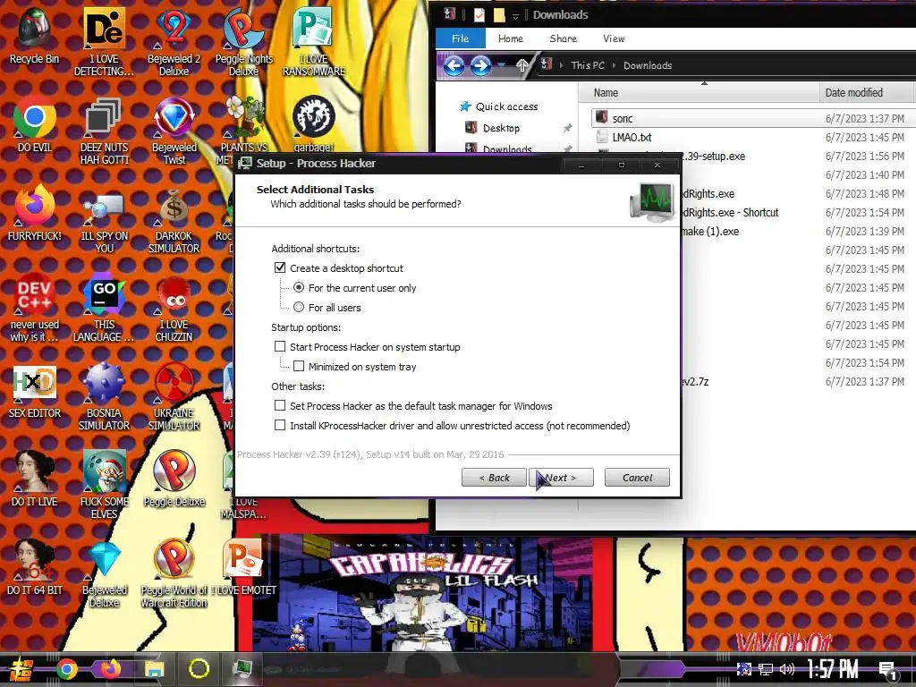Select For the current user only
The height and width of the screenshot is (687, 916).
pyautogui.click(x=299, y=287)
